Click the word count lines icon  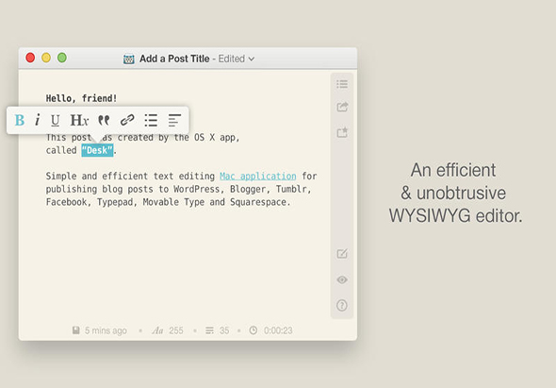[209, 330]
